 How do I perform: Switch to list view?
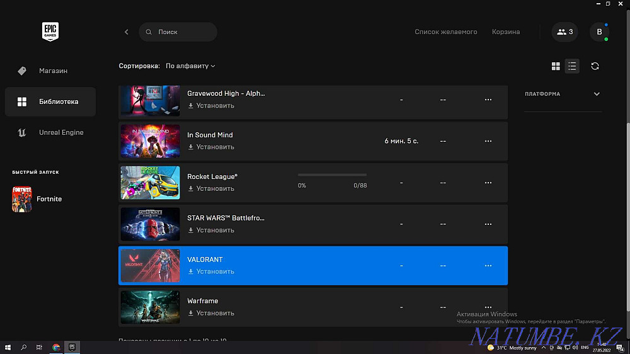[x=572, y=66]
